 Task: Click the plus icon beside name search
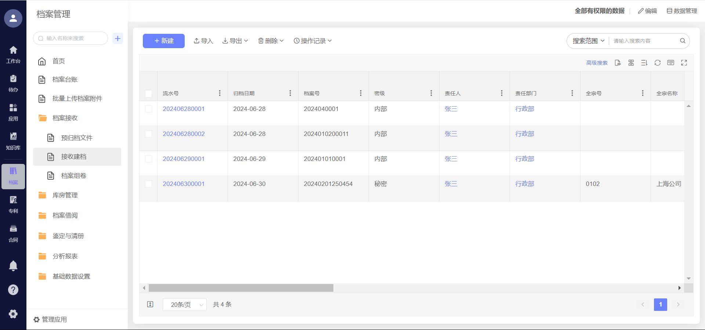[117, 38]
